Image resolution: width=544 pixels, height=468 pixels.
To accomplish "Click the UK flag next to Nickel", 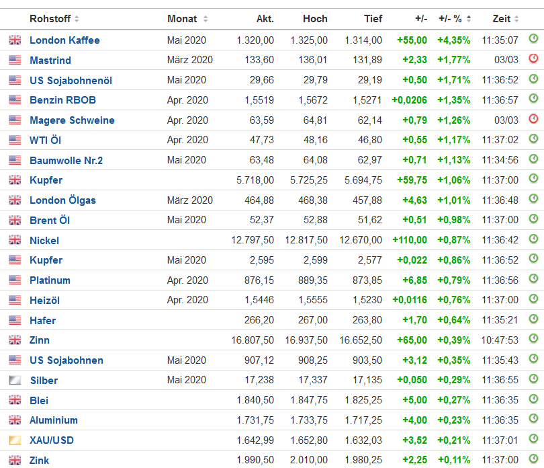I will click(15, 240).
